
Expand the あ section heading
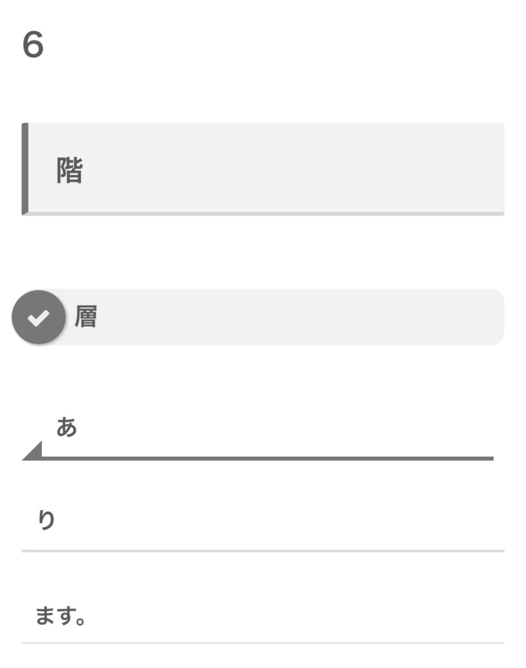pos(66,427)
